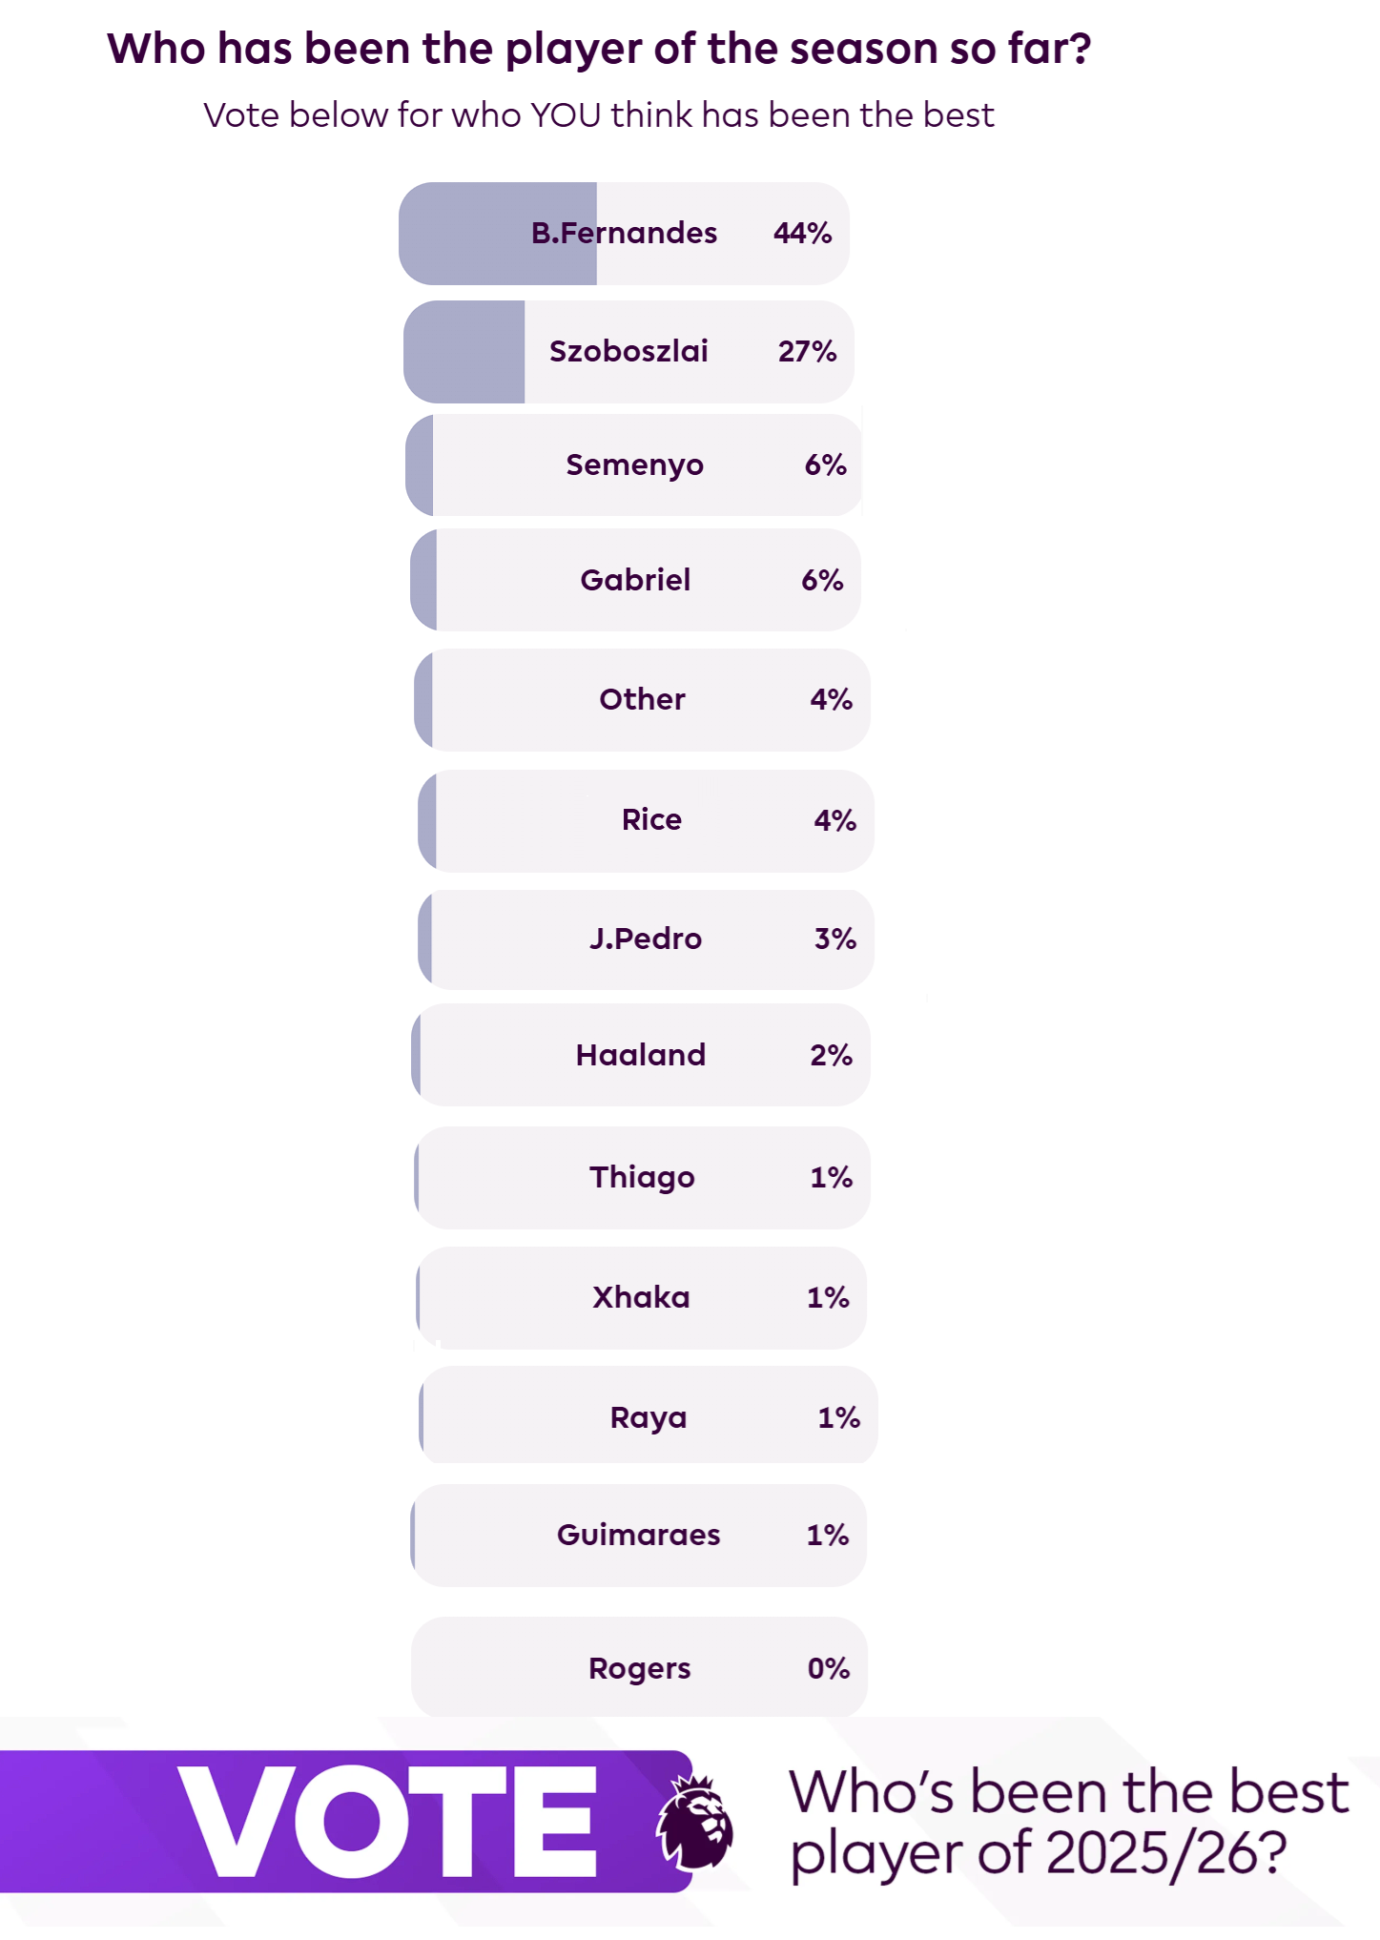Screen dimensions: 1380x1940
Task: Pick the Xhaka poll option
Action: (641, 1297)
